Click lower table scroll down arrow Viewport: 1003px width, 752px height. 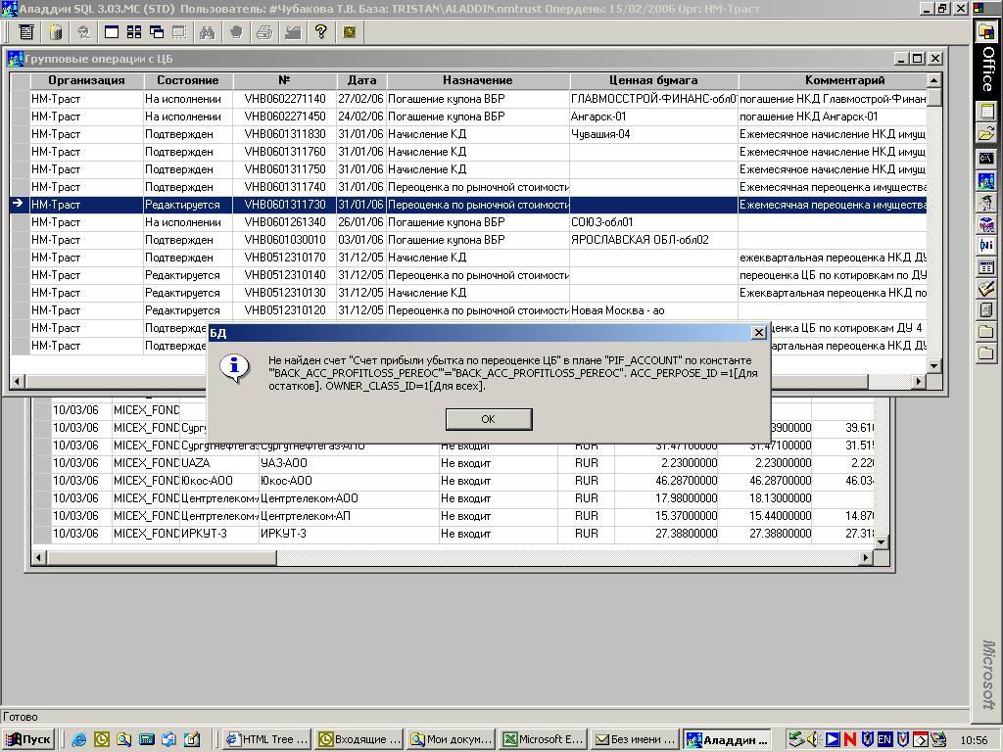coord(882,542)
